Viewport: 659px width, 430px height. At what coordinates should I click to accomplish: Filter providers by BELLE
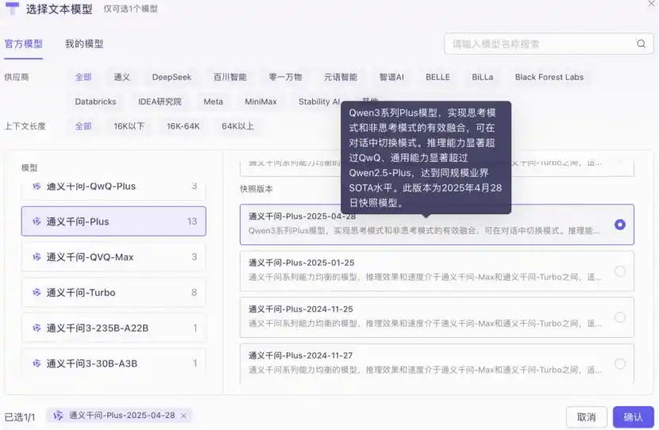[x=437, y=77]
